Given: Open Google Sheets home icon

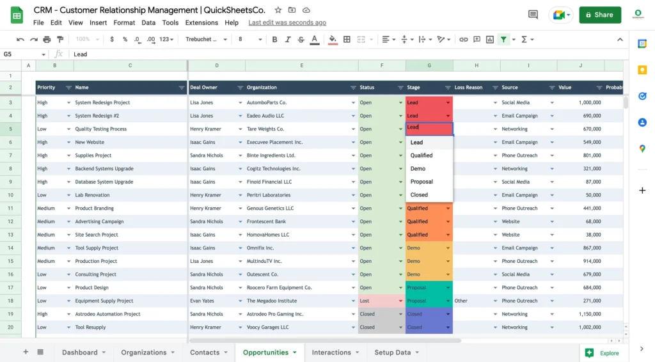Looking at the screenshot, I should point(17,15).
